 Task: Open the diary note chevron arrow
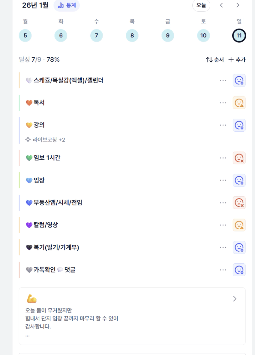click(235, 299)
